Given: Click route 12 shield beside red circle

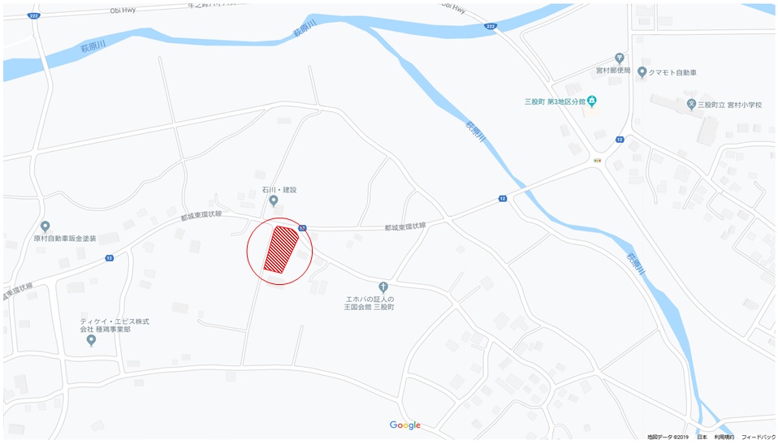Looking at the screenshot, I should 302,228.
